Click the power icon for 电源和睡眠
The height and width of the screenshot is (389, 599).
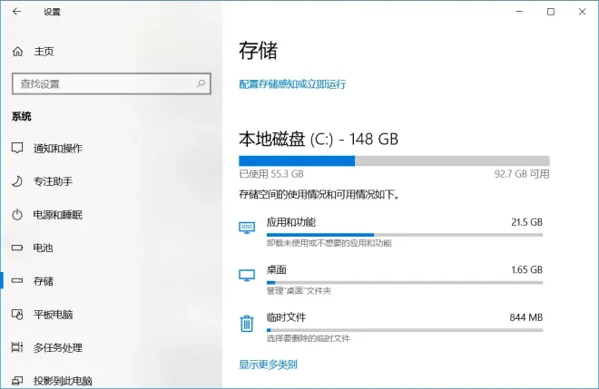coord(17,215)
